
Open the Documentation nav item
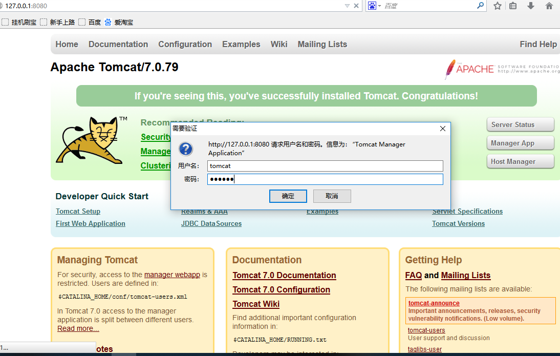coord(118,45)
